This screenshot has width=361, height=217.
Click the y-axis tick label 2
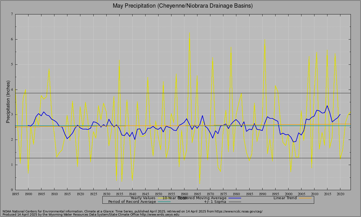click(12, 140)
